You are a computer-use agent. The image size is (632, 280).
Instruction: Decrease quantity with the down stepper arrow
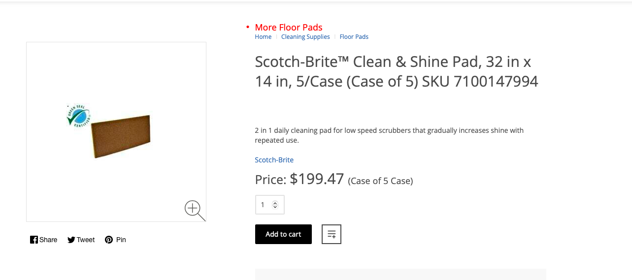pyautogui.click(x=275, y=207)
